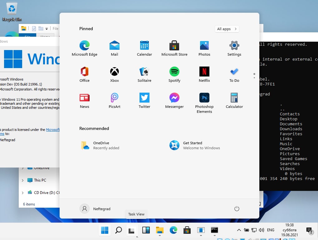Select CD Drive (D:) in navigation pane
The height and width of the screenshot is (240, 318).
tap(43, 193)
